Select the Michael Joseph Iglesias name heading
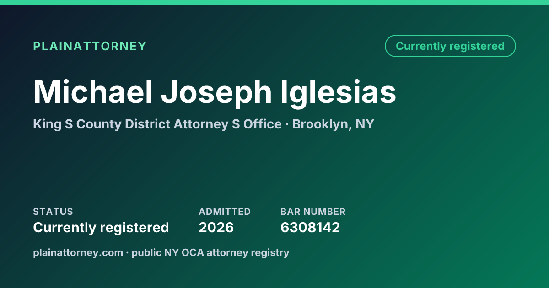Screen dimensions: 549x288 click(x=215, y=93)
